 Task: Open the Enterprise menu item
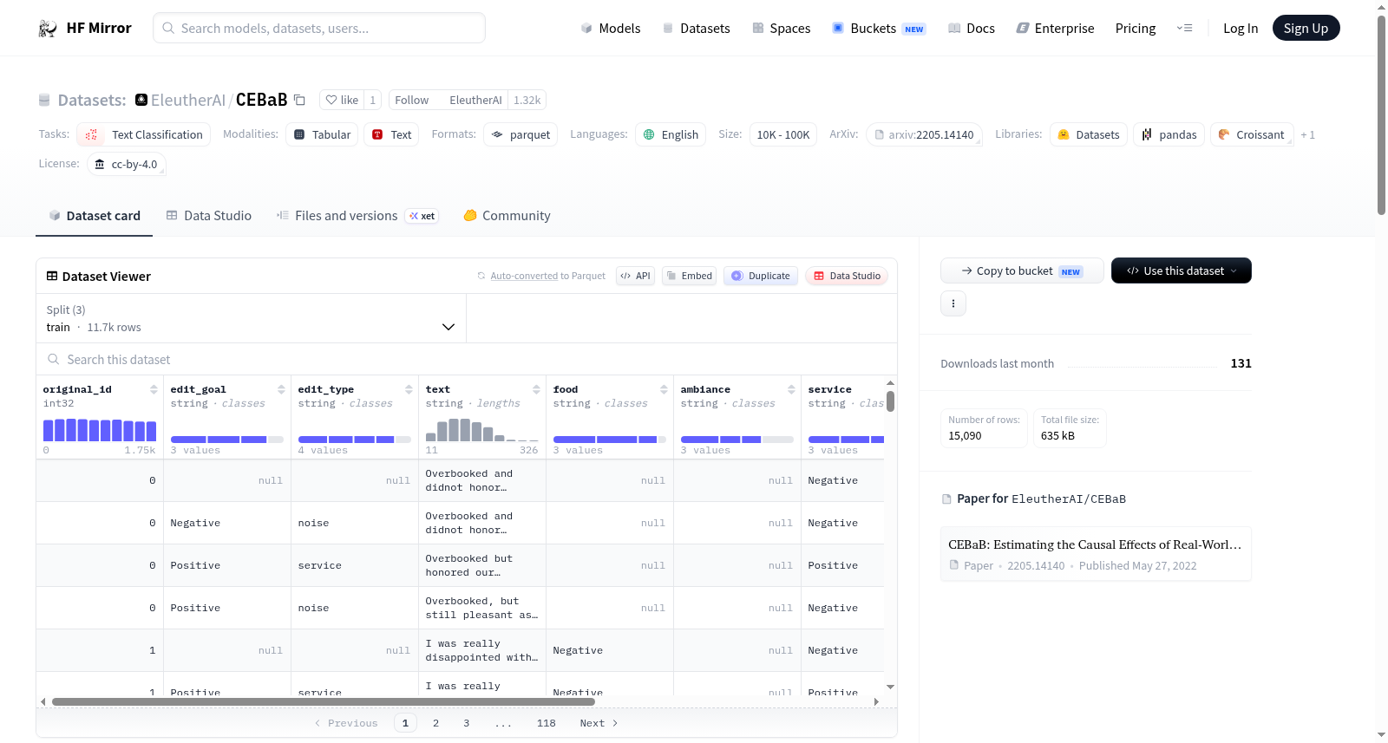pos(1056,28)
